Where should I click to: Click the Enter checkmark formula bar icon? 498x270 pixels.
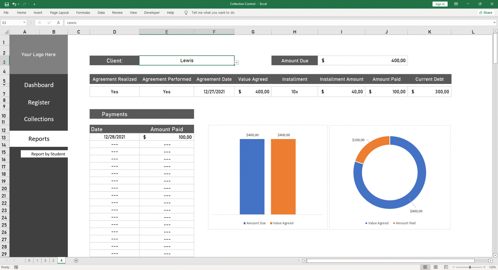[x=49, y=23]
